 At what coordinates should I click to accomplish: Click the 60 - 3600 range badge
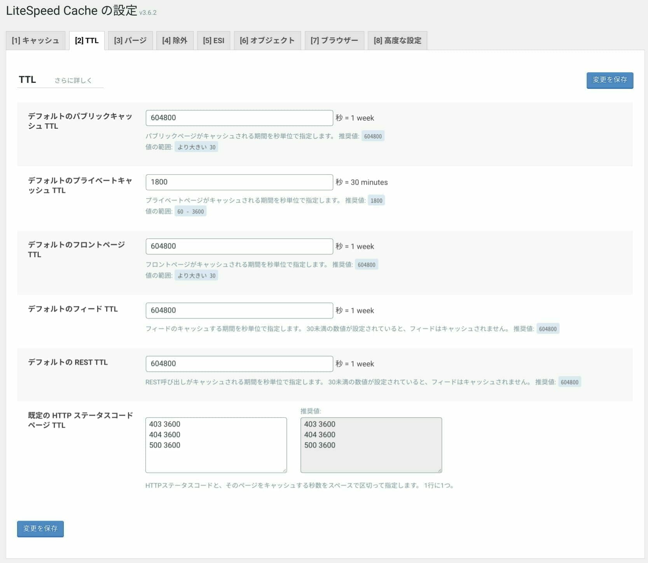[x=190, y=212]
